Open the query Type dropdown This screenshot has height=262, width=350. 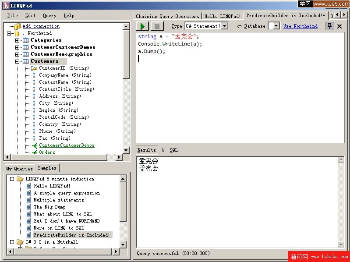coord(225,26)
